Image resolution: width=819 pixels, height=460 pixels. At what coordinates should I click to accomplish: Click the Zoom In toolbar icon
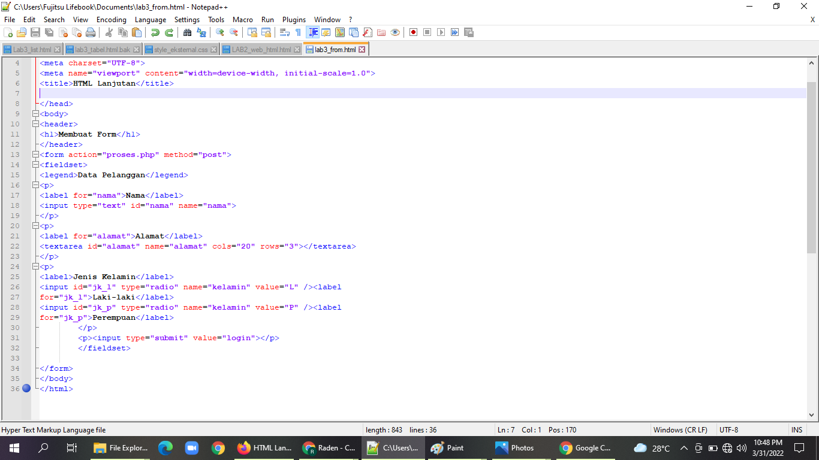(220, 32)
